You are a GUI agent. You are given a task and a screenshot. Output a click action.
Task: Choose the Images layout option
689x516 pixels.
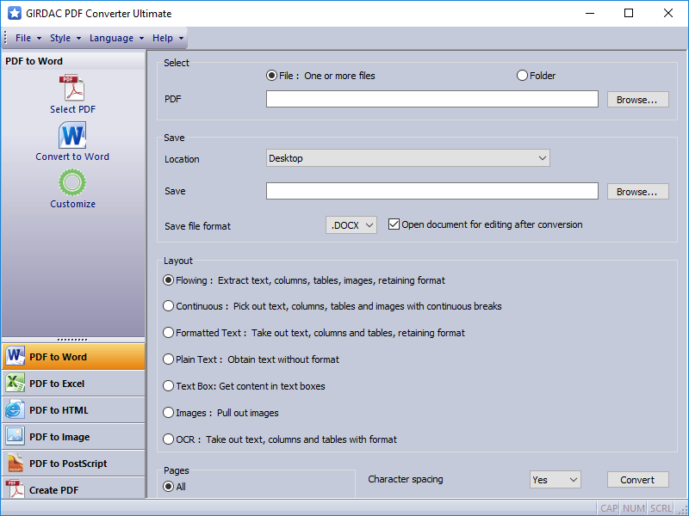[168, 413]
